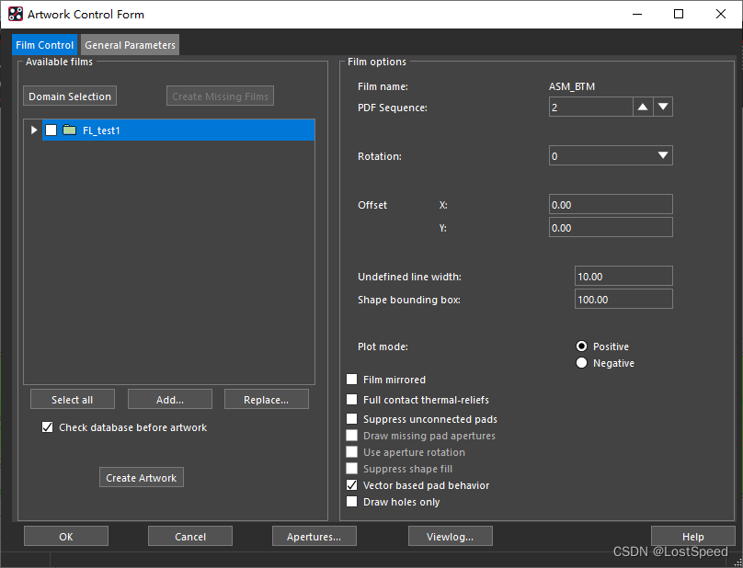Screen dimensions: 743x568
Task: Decrement PDF Sequence with down arrow
Action: (663, 108)
